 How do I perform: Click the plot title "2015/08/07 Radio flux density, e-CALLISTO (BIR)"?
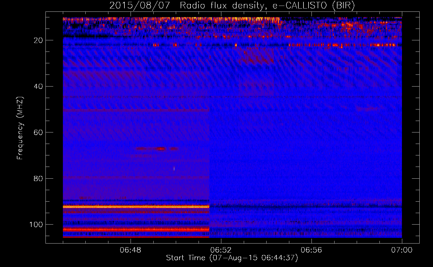(x=232, y=5)
